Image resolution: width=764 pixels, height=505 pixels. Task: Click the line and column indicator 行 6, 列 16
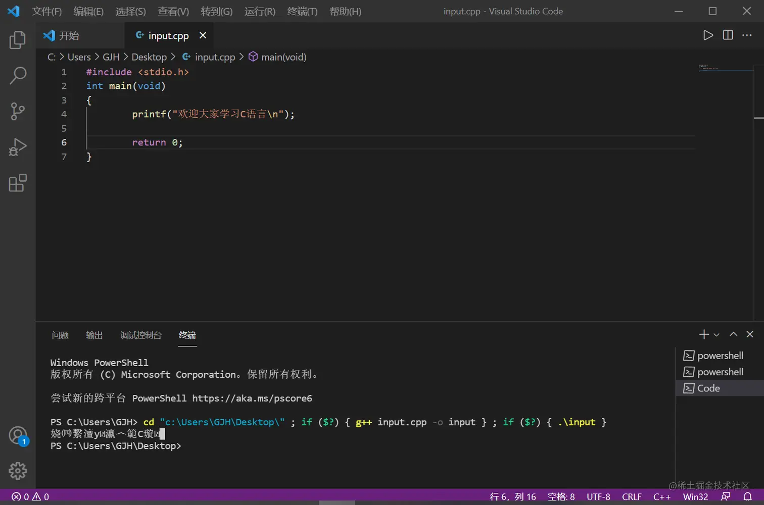point(513,497)
